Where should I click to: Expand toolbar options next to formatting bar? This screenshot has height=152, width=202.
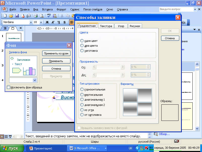pyautogui.click(x=189, y=23)
